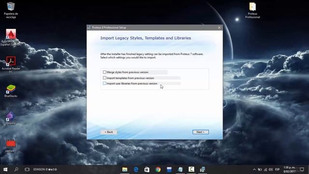Go back with the Back button
Viewport: 309px width, 174px height.
click(109, 132)
